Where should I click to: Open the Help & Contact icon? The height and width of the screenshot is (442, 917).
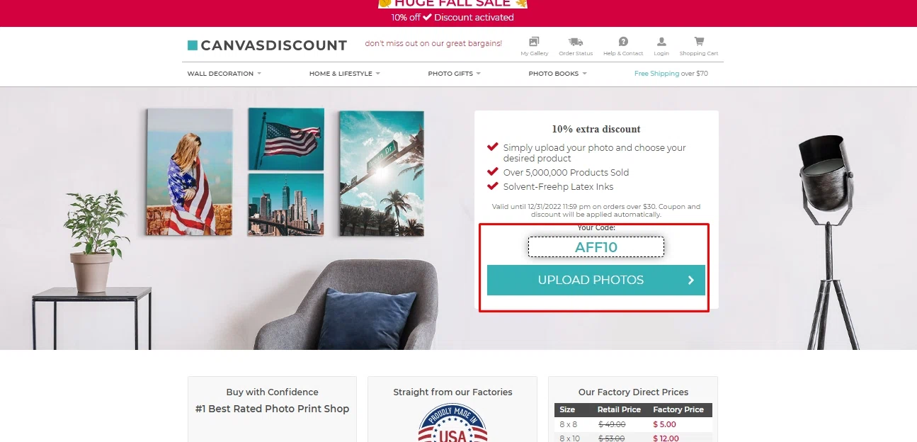(x=623, y=42)
